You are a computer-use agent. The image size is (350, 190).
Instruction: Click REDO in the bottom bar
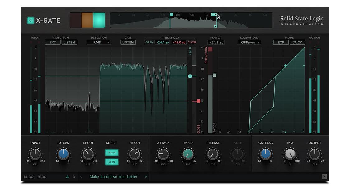click(x=42, y=177)
